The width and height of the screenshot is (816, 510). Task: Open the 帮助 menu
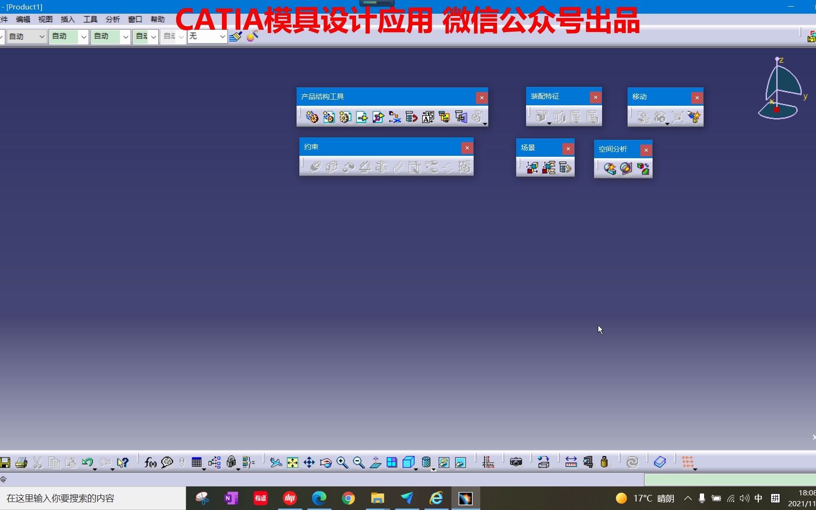[157, 19]
